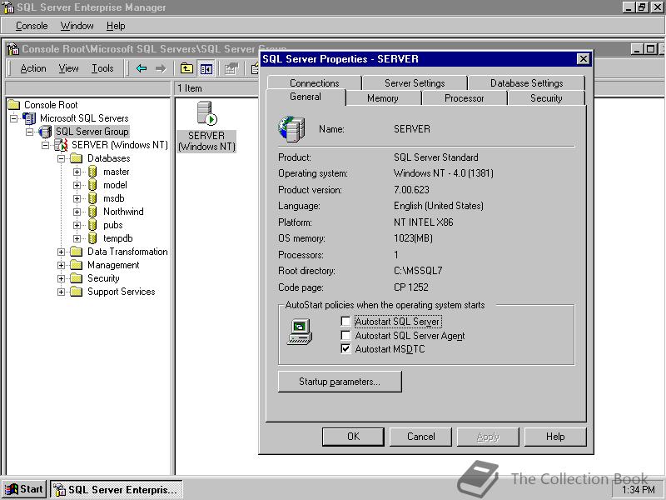
Task: Click the Startup parameters button
Action: 340,382
